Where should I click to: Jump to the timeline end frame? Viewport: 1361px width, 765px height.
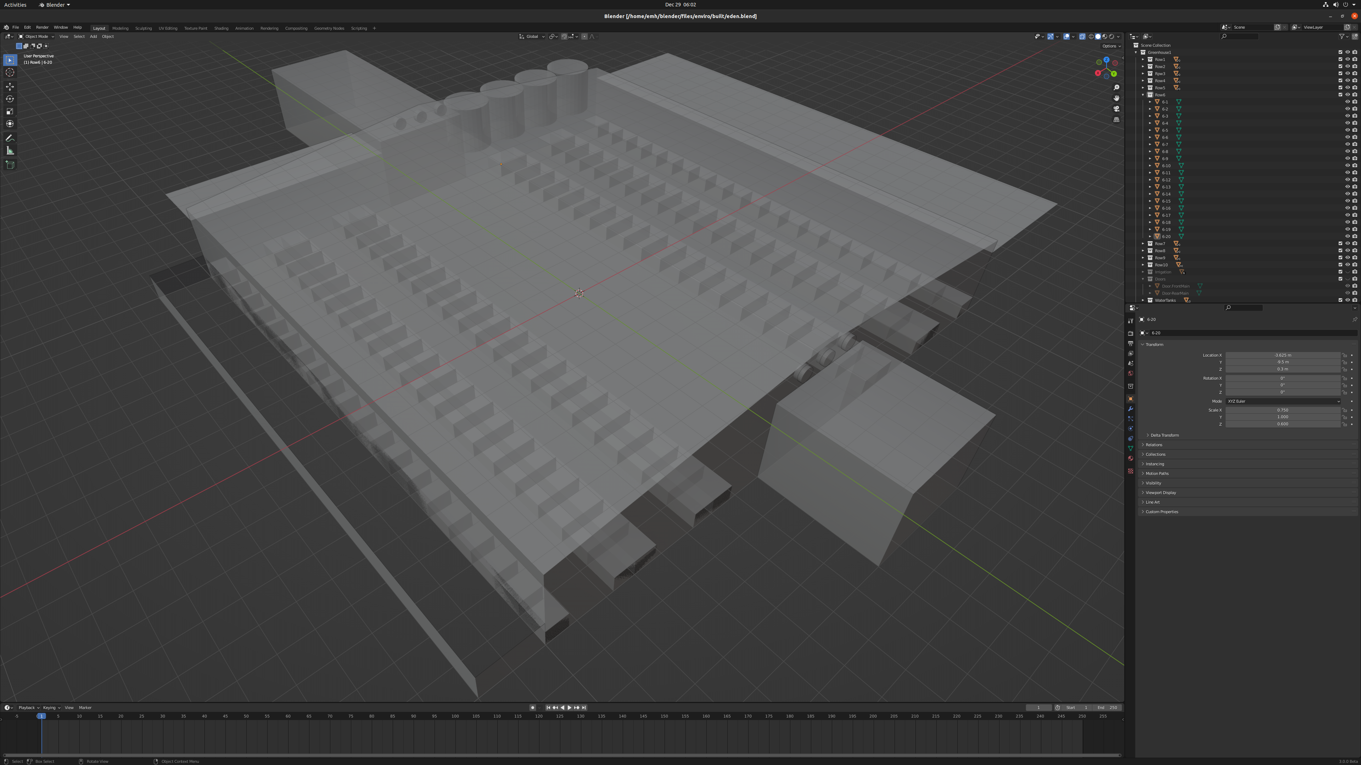[584, 708]
